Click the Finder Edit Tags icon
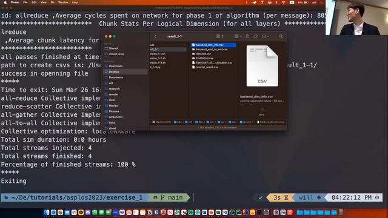This screenshot has width=388, height=218. 256,36
